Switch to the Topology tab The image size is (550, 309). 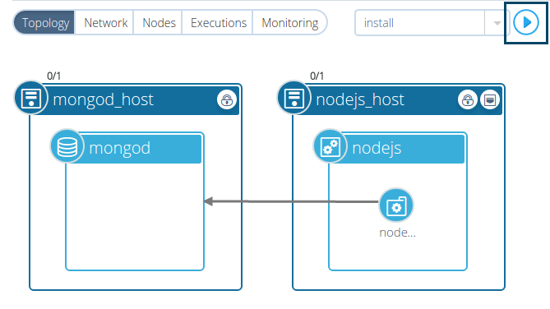44,23
